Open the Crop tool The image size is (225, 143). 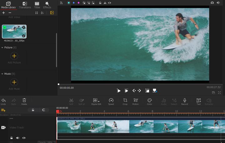[125, 102]
